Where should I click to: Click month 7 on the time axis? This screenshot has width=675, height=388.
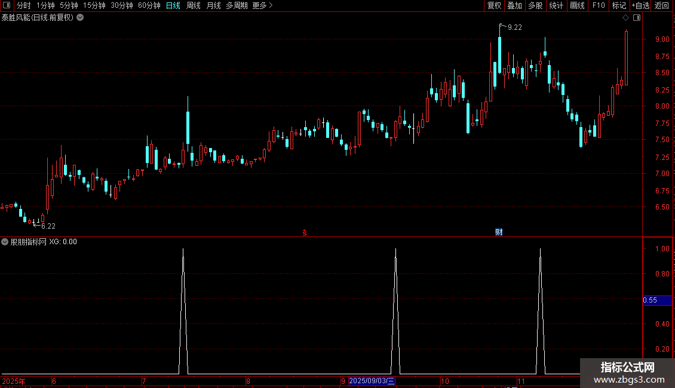point(144,381)
